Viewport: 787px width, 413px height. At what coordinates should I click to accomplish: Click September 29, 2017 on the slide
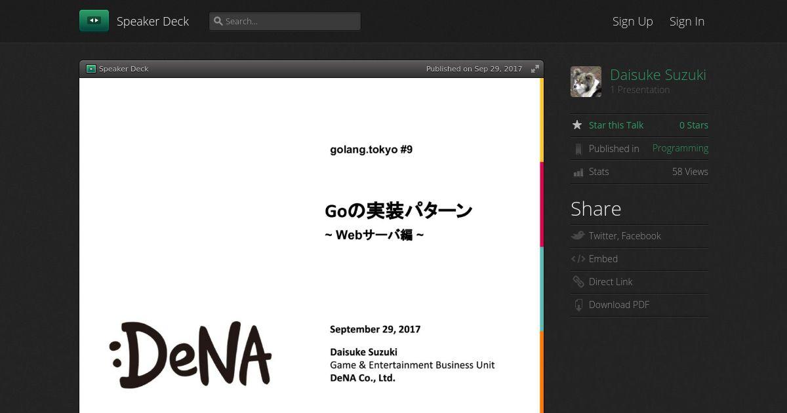(375, 330)
